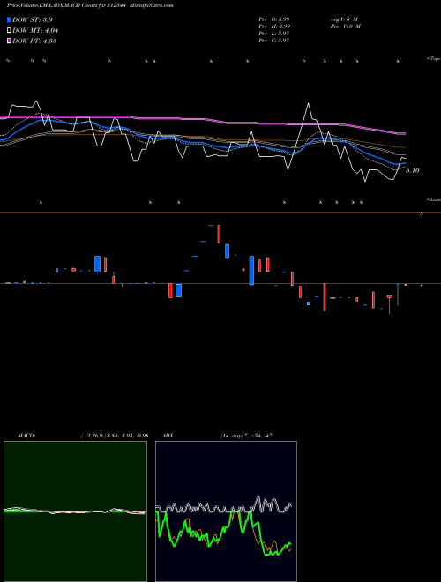Screen dimensions: 441x582
Task: Select the 'DOW MT: 4.04' legend label
Action: (x=35, y=31)
